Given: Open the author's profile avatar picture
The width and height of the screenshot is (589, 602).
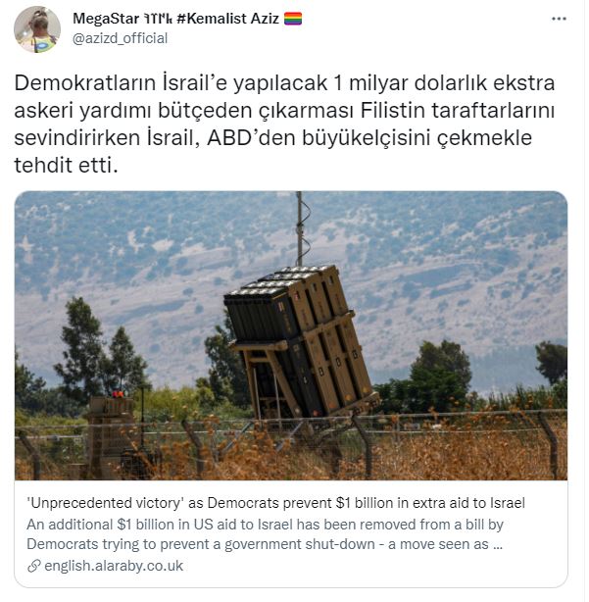Looking at the screenshot, I should coord(37,29).
